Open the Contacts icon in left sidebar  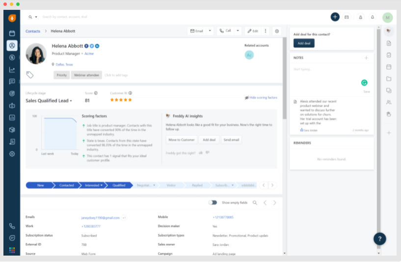pyautogui.click(x=12, y=46)
